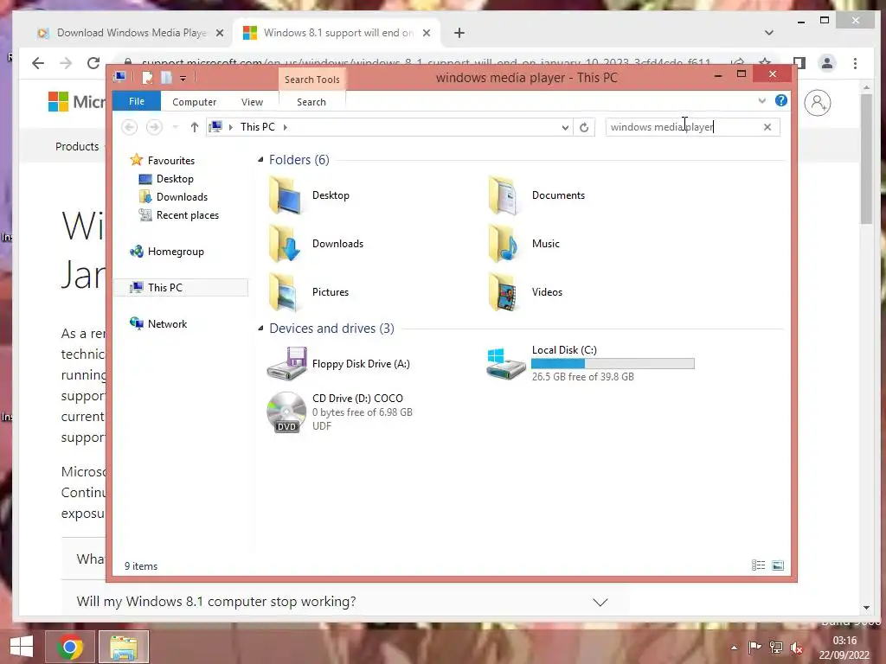Select the Local Disk (C:) drive icon
This screenshot has height=664, width=886.
[x=505, y=364]
